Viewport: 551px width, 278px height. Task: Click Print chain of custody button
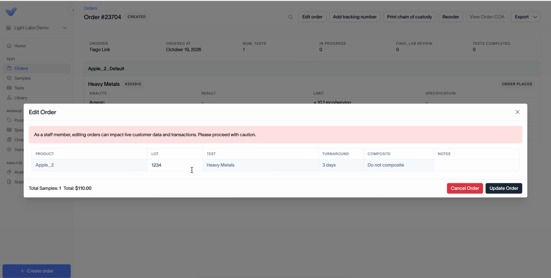click(x=409, y=17)
